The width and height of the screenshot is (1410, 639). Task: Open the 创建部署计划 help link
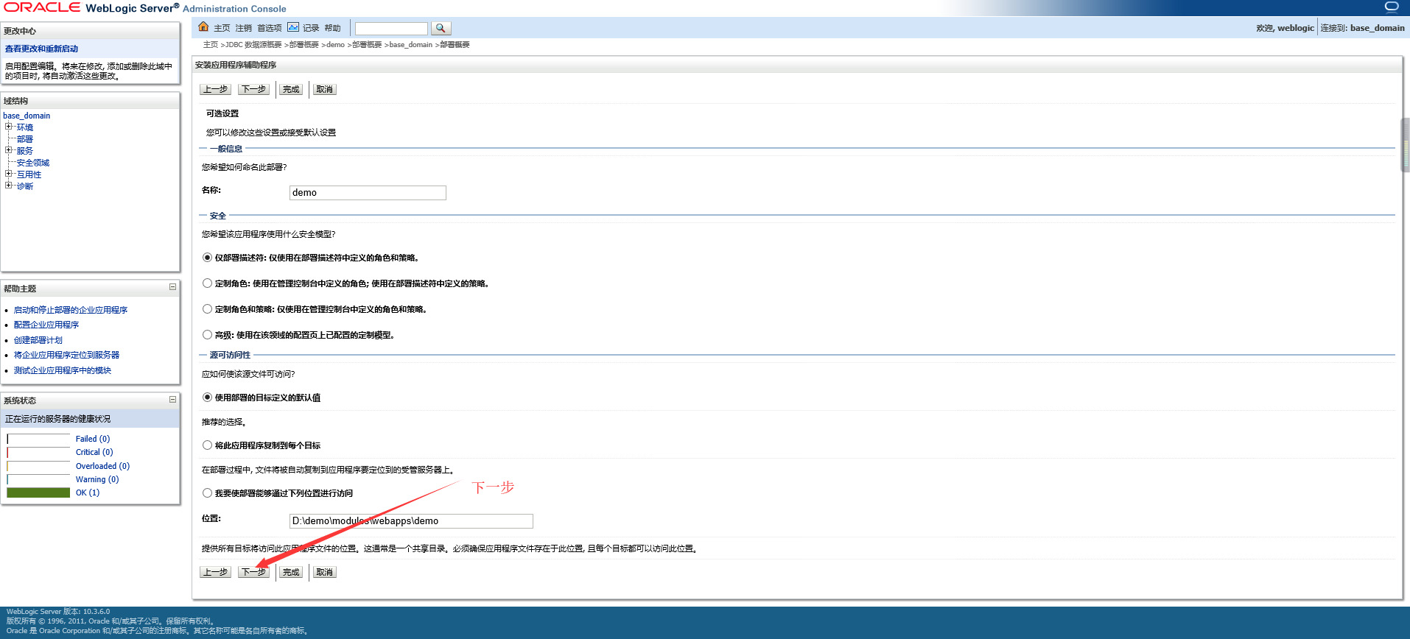(x=38, y=340)
